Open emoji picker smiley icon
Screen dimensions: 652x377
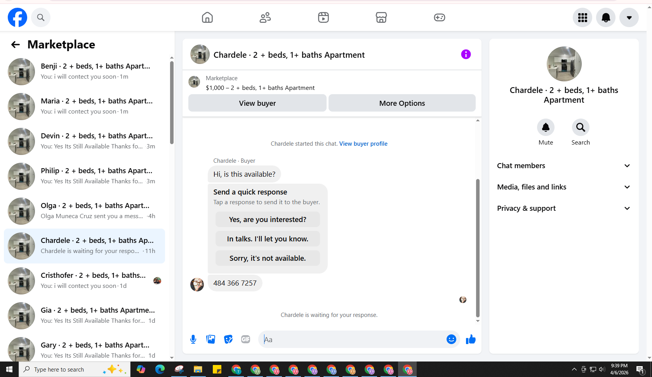[451, 339]
